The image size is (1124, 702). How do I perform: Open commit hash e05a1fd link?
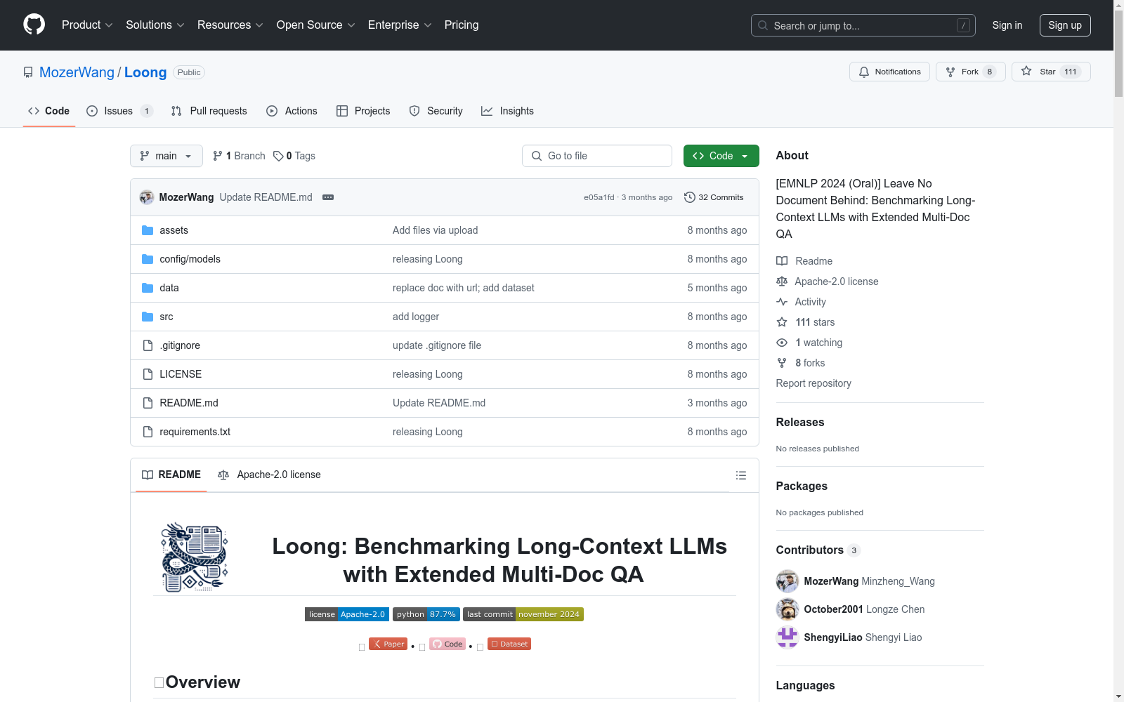pyautogui.click(x=599, y=197)
